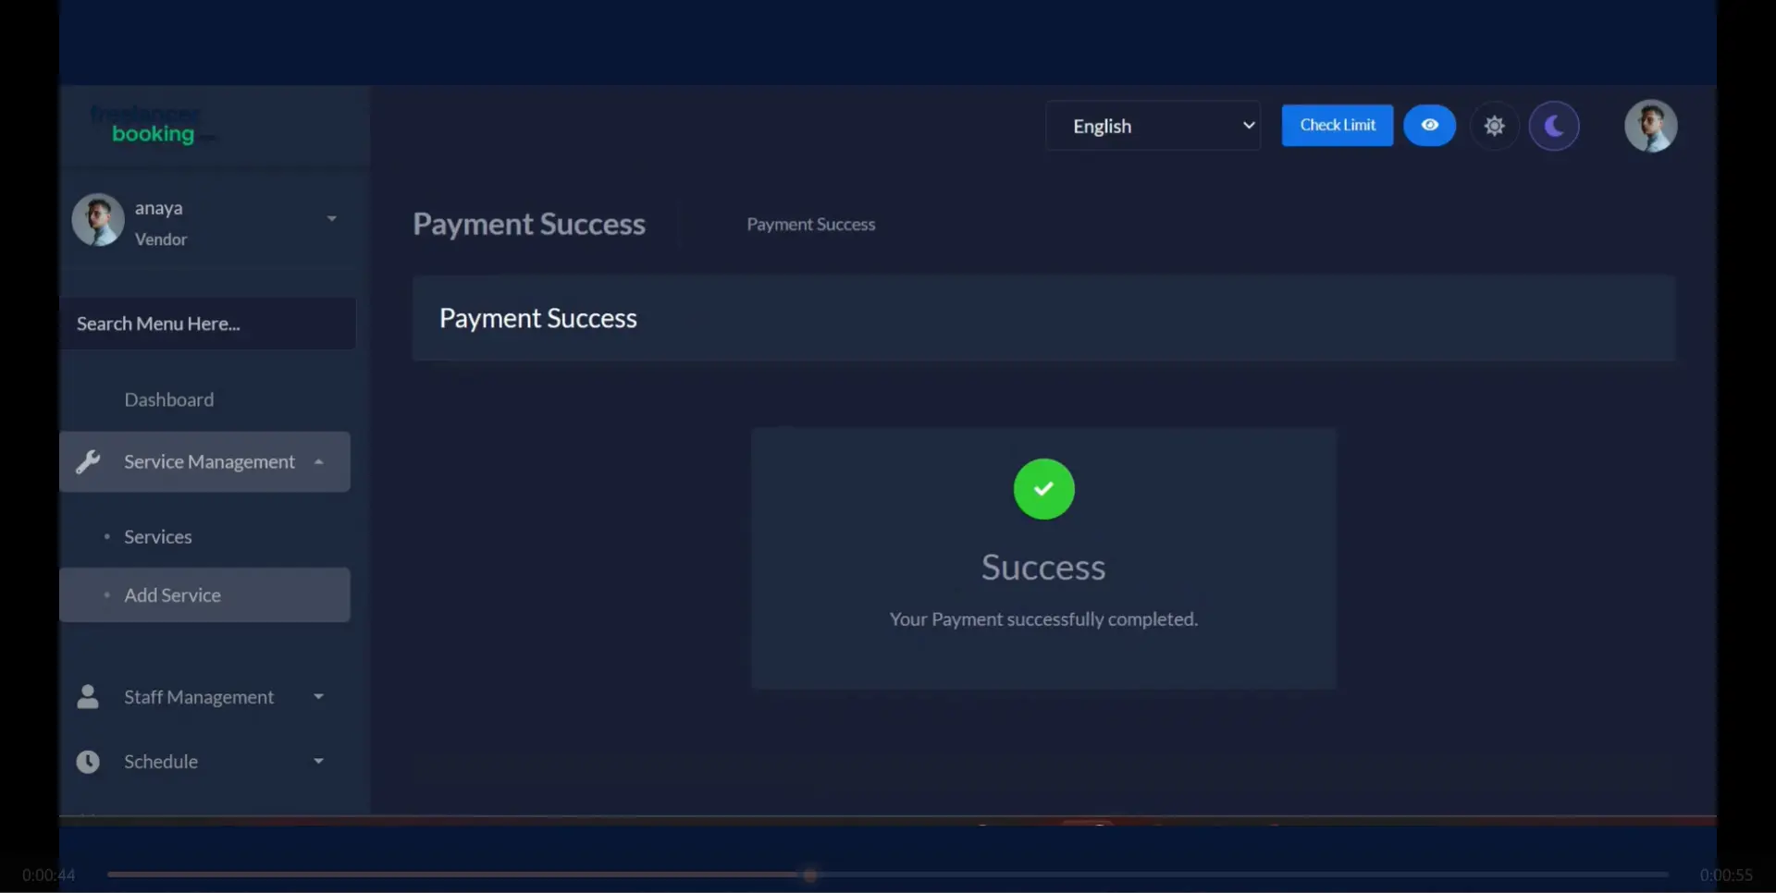Enable dark mode with moon icon
This screenshot has width=1776, height=893.
(1554, 126)
